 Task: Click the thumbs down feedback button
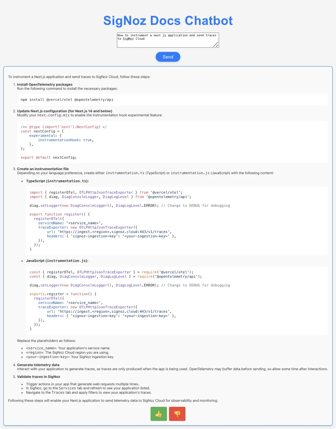(x=177, y=414)
